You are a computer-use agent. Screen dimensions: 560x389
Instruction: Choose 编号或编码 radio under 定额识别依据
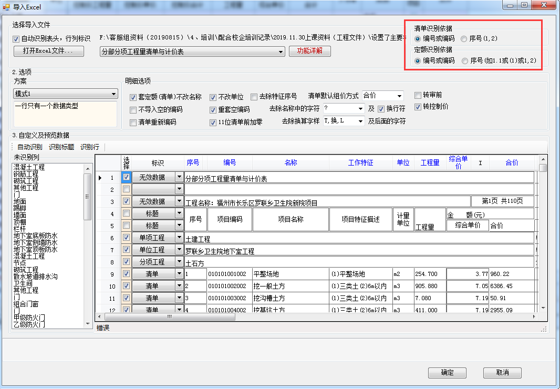coord(418,61)
